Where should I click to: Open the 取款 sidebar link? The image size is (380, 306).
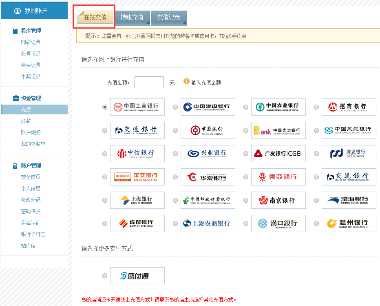point(26,121)
